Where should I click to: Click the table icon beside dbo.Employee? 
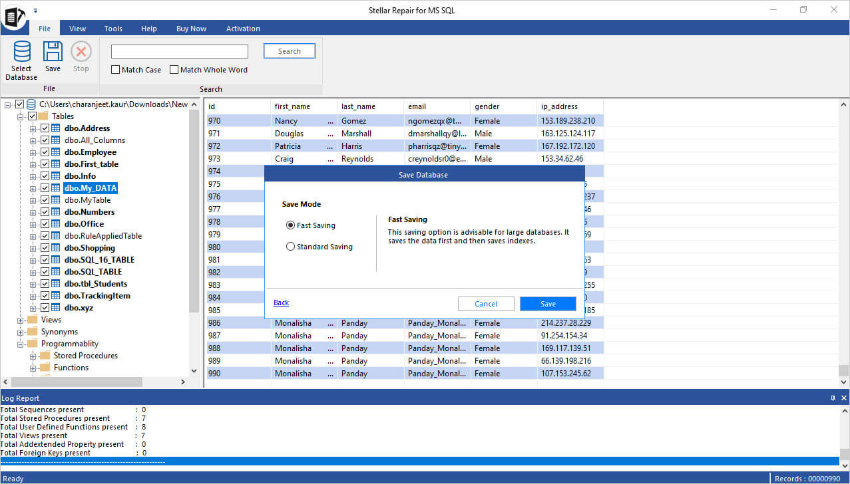pyautogui.click(x=56, y=152)
